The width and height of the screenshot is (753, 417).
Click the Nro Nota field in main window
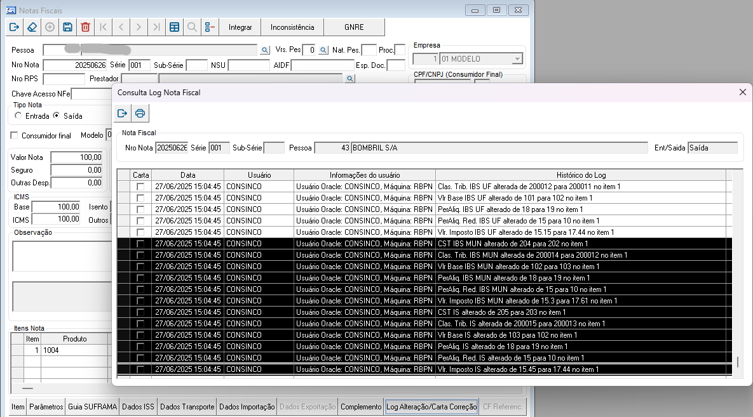[75, 65]
